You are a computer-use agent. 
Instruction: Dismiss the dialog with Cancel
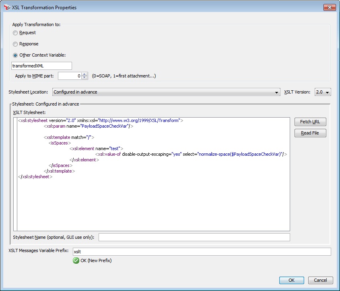pyautogui.click(x=320, y=280)
